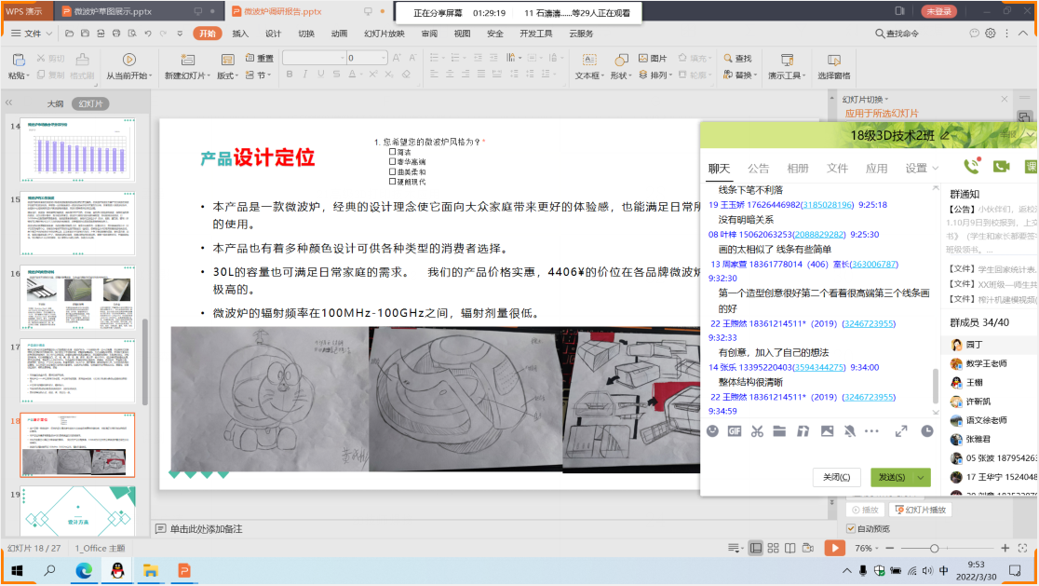
Task: Open the send options arrow beside 发送(S)
Action: coord(921,477)
